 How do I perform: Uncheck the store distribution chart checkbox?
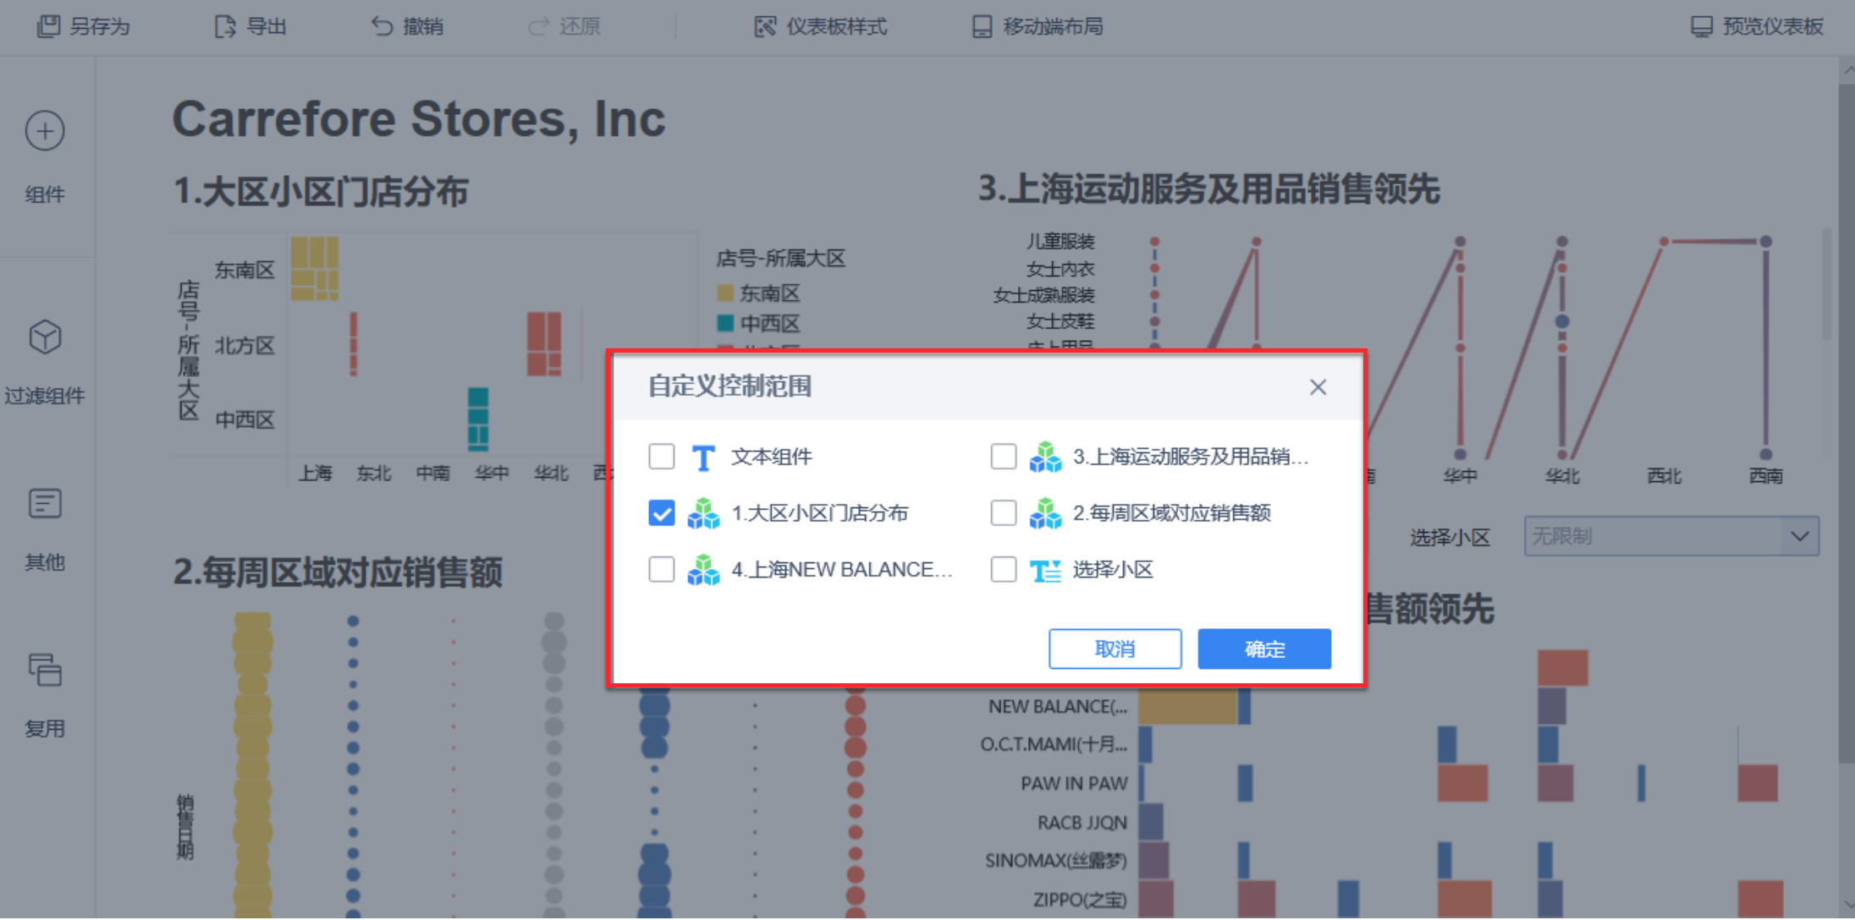(662, 513)
